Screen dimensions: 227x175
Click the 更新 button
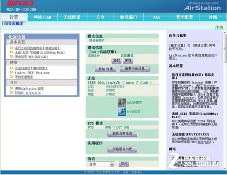[128, 61]
